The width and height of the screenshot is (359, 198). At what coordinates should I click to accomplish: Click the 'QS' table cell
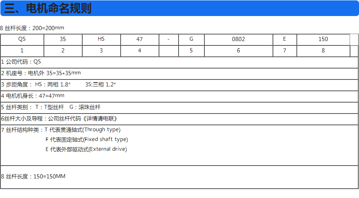pos(22,40)
